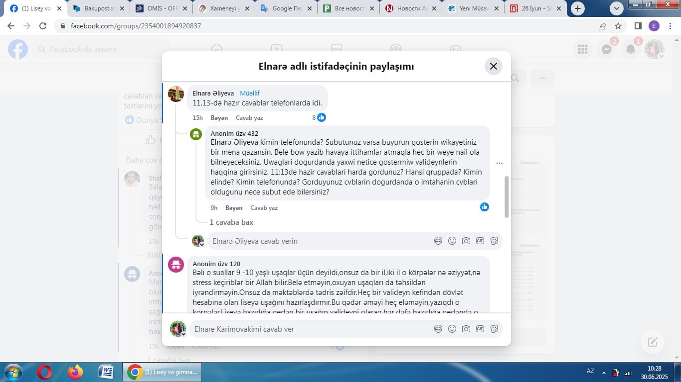Click the share page icon in address bar
This screenshot has height=382, width=681.
click(602, 26)
